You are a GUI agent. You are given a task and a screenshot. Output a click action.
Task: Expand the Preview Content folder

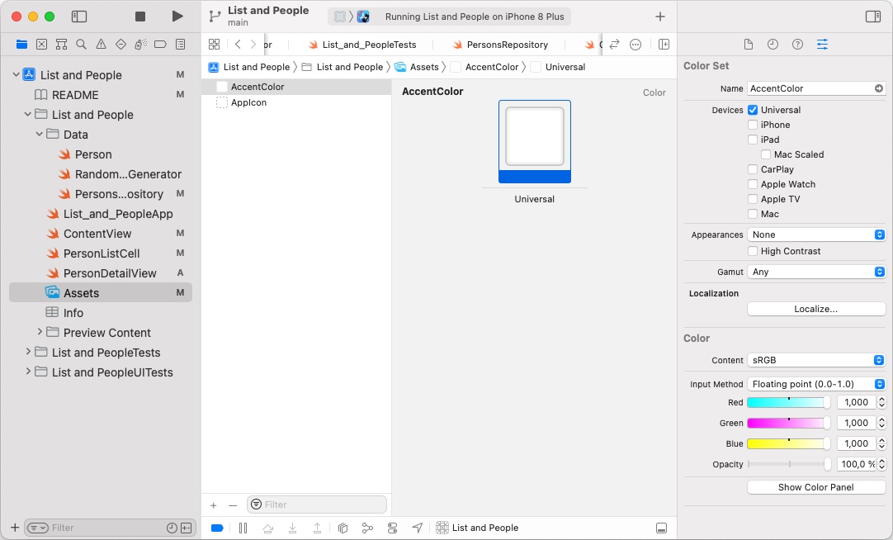coord(40,332)
